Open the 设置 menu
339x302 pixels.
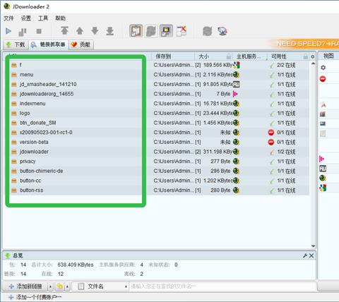click(x=26, y=18)
